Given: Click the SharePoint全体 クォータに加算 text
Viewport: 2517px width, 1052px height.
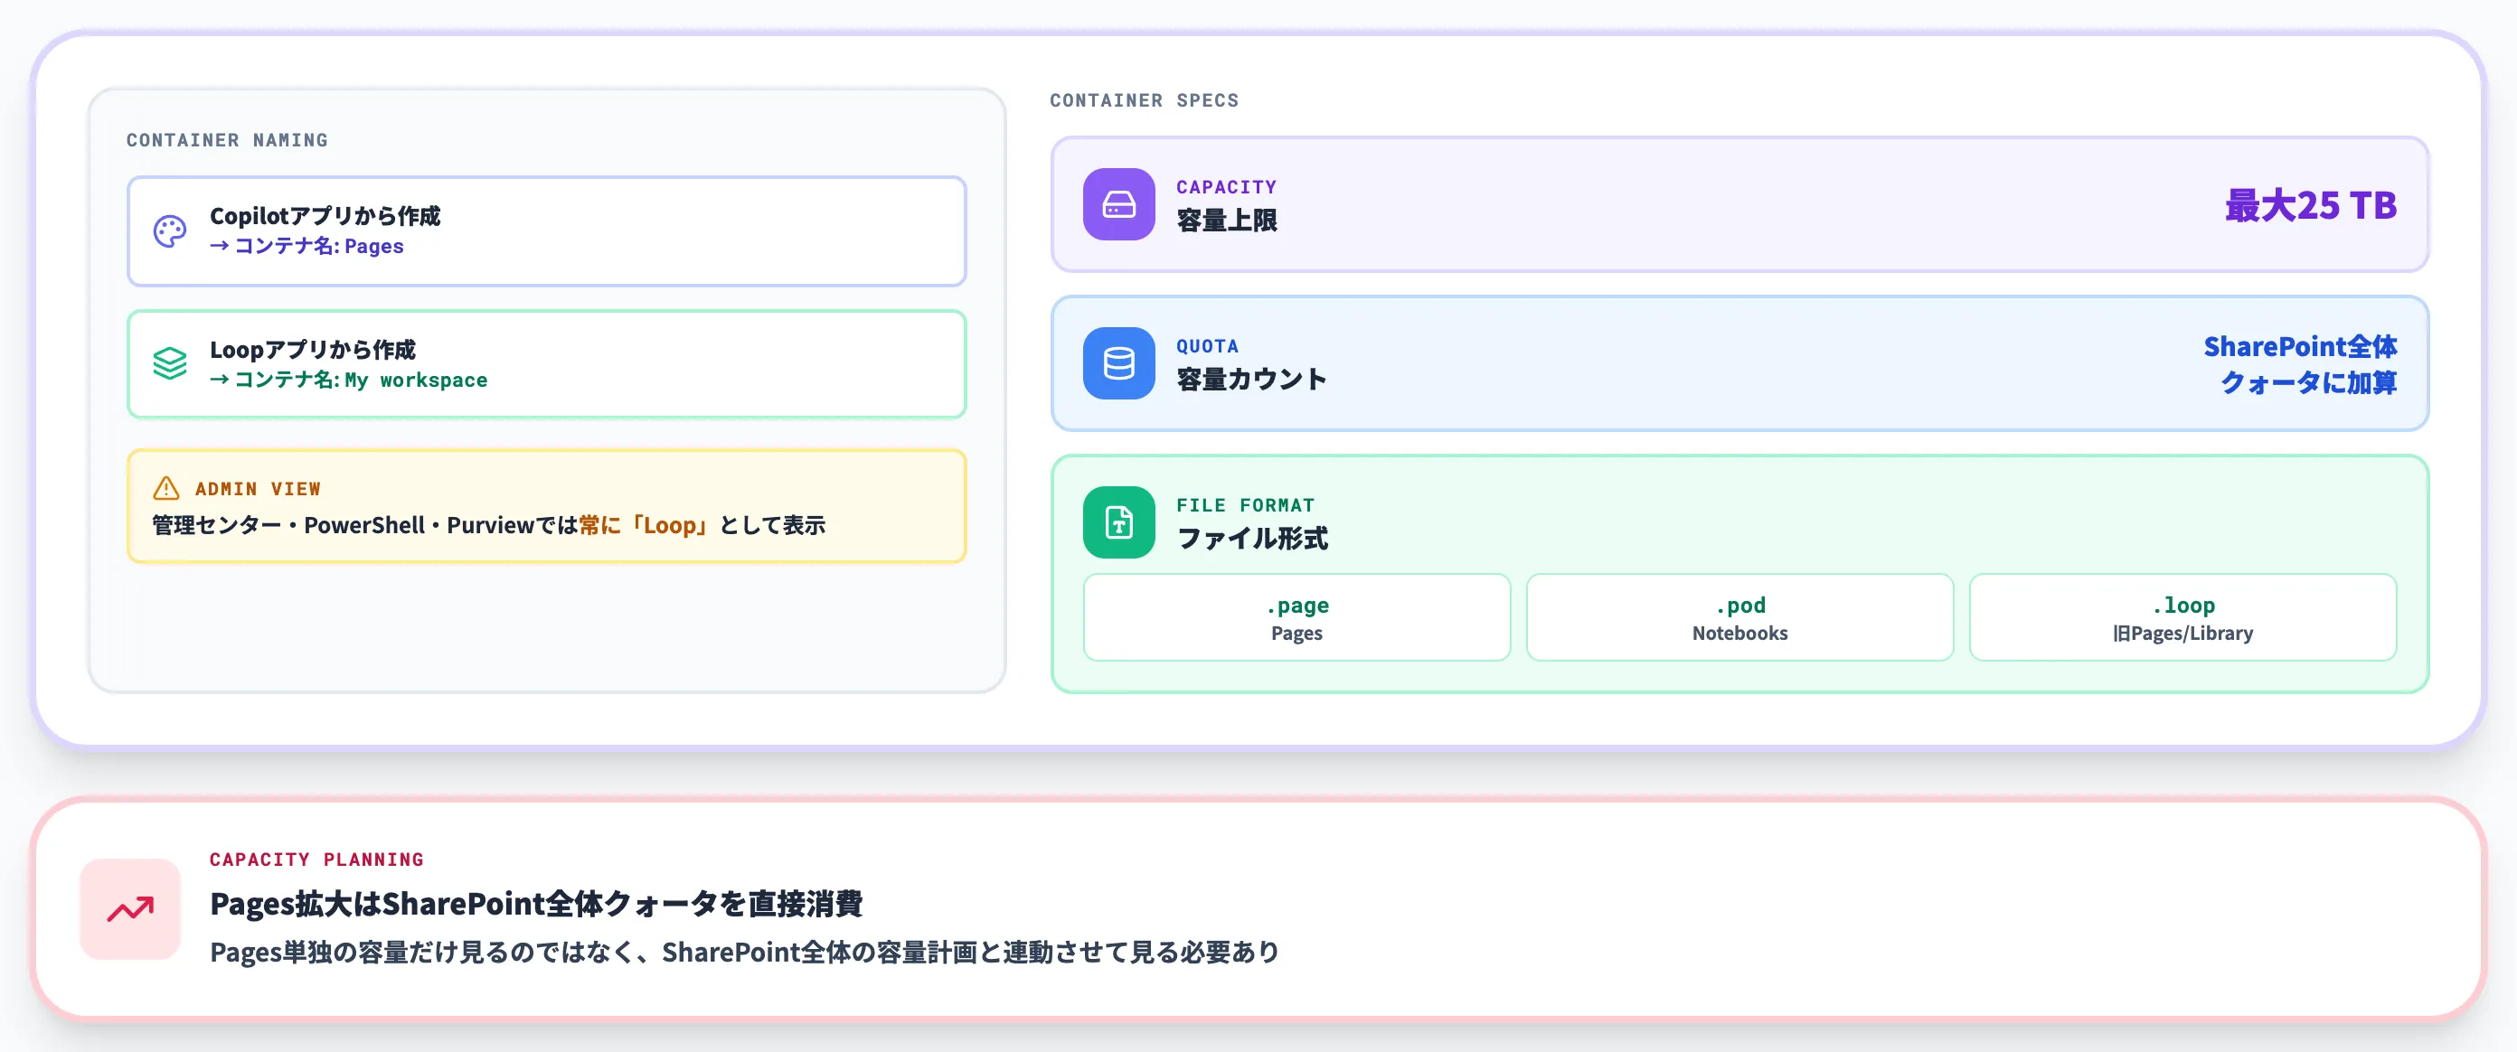Looking at the screenshot, I should pyautogui.click(x=2300, y=364).
